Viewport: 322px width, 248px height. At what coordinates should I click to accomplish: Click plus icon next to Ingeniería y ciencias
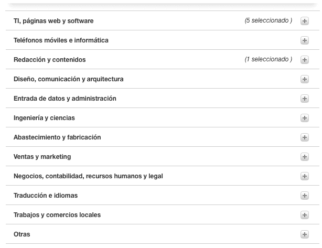coord(305,118)
